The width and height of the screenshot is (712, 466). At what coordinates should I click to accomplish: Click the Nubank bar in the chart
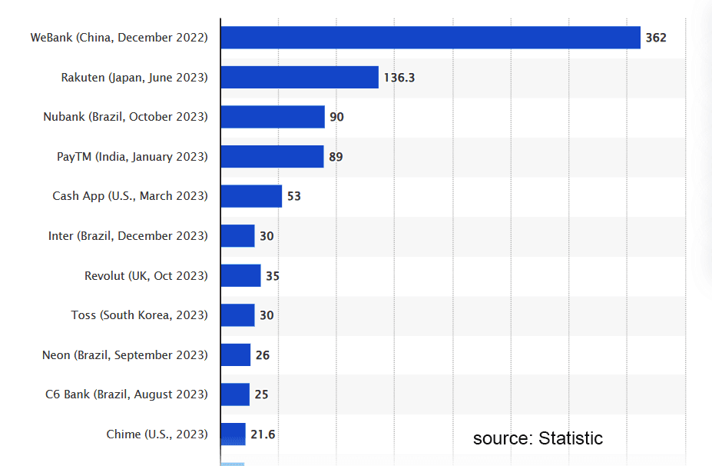(273, 117)
